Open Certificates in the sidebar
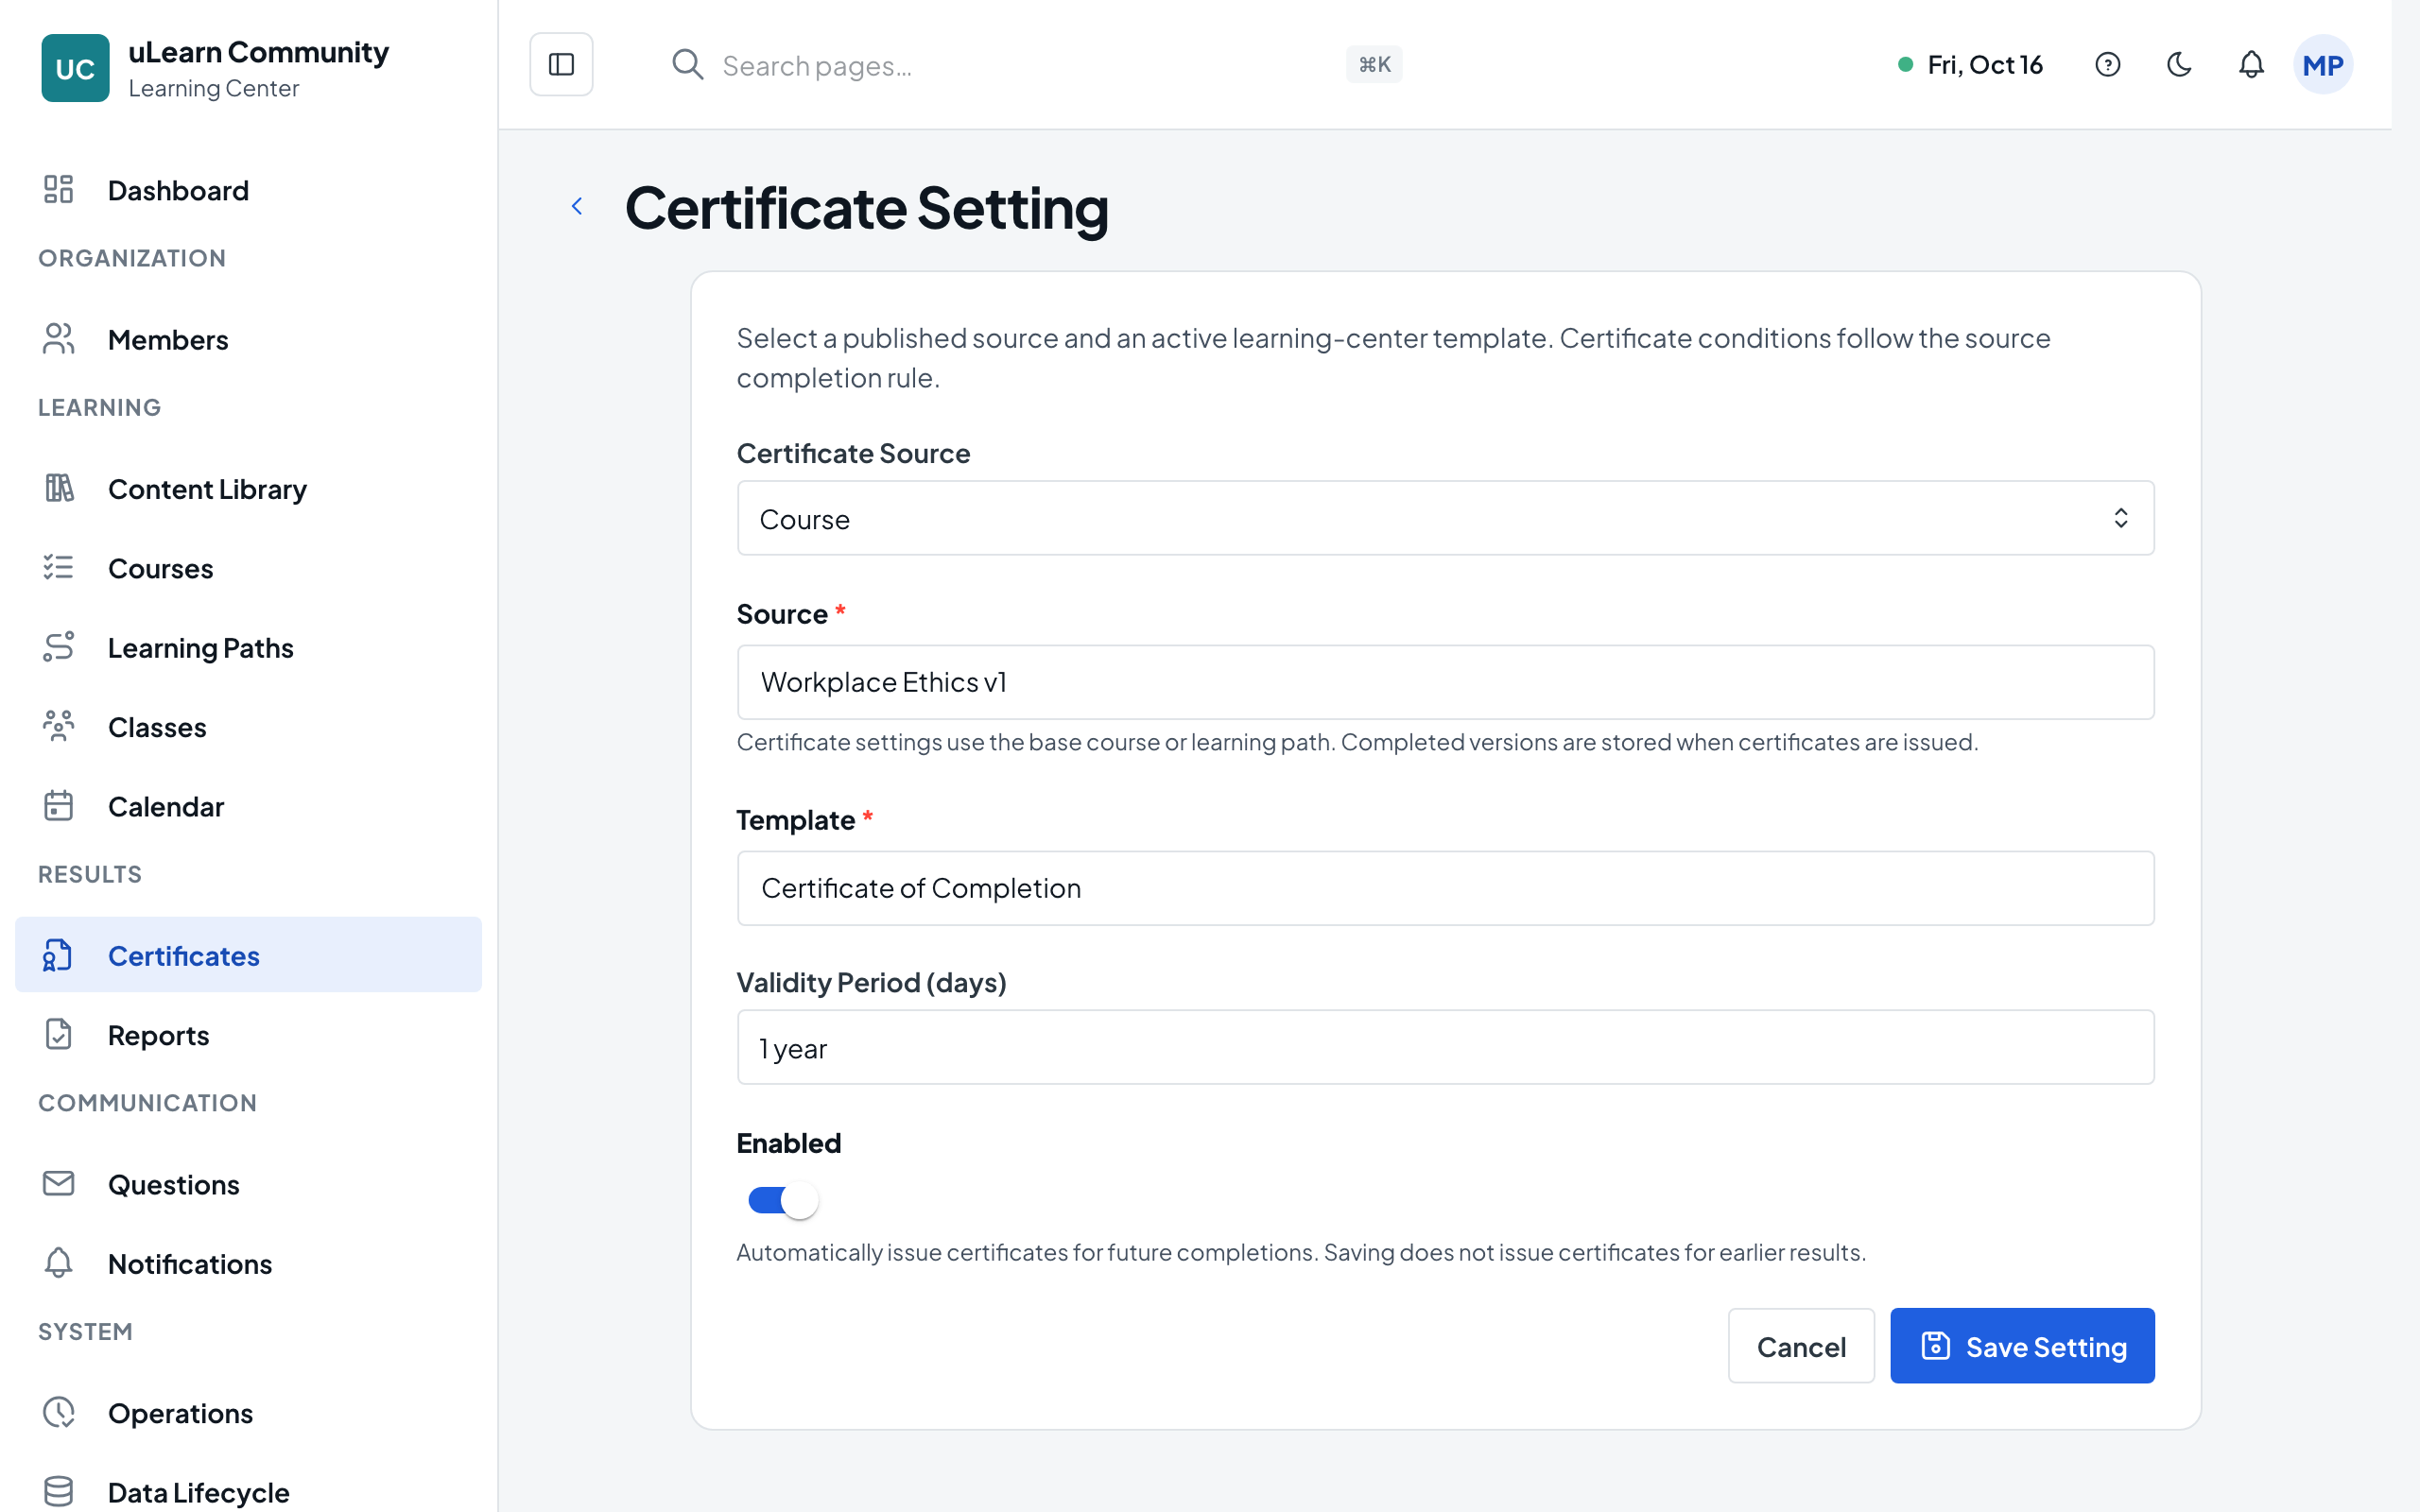2420x1512 pixels. 248,955
